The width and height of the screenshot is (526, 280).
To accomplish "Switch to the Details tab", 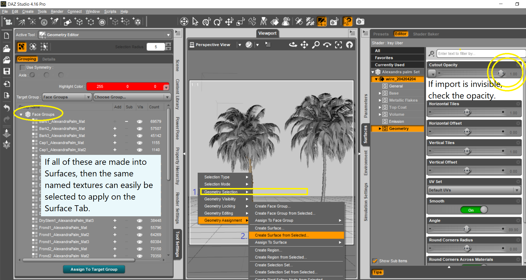I will [x=49, y=59].
